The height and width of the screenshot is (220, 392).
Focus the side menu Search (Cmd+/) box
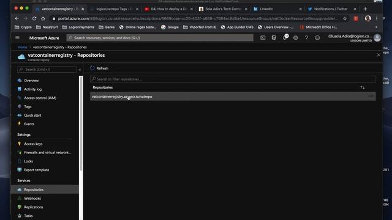(x=47, y=69)
